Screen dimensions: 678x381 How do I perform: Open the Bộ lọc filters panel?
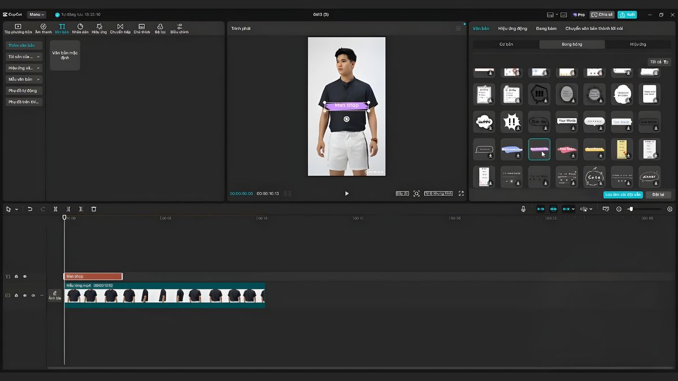[x=160, y=28]
